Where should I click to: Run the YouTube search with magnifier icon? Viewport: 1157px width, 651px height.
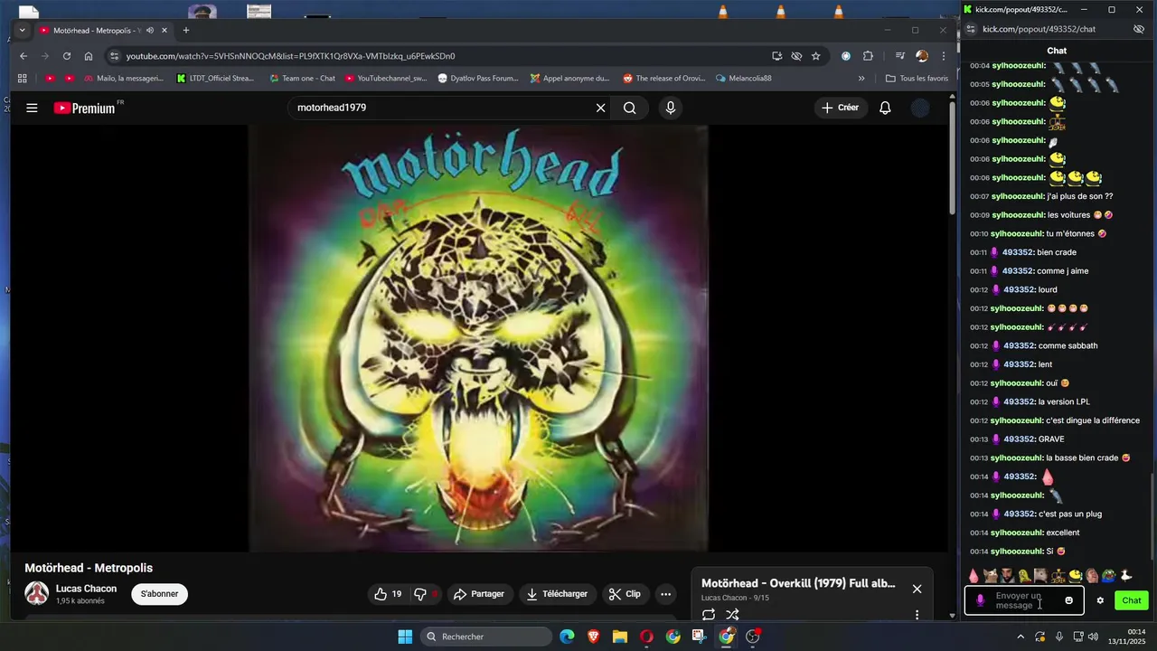point(630,108)
